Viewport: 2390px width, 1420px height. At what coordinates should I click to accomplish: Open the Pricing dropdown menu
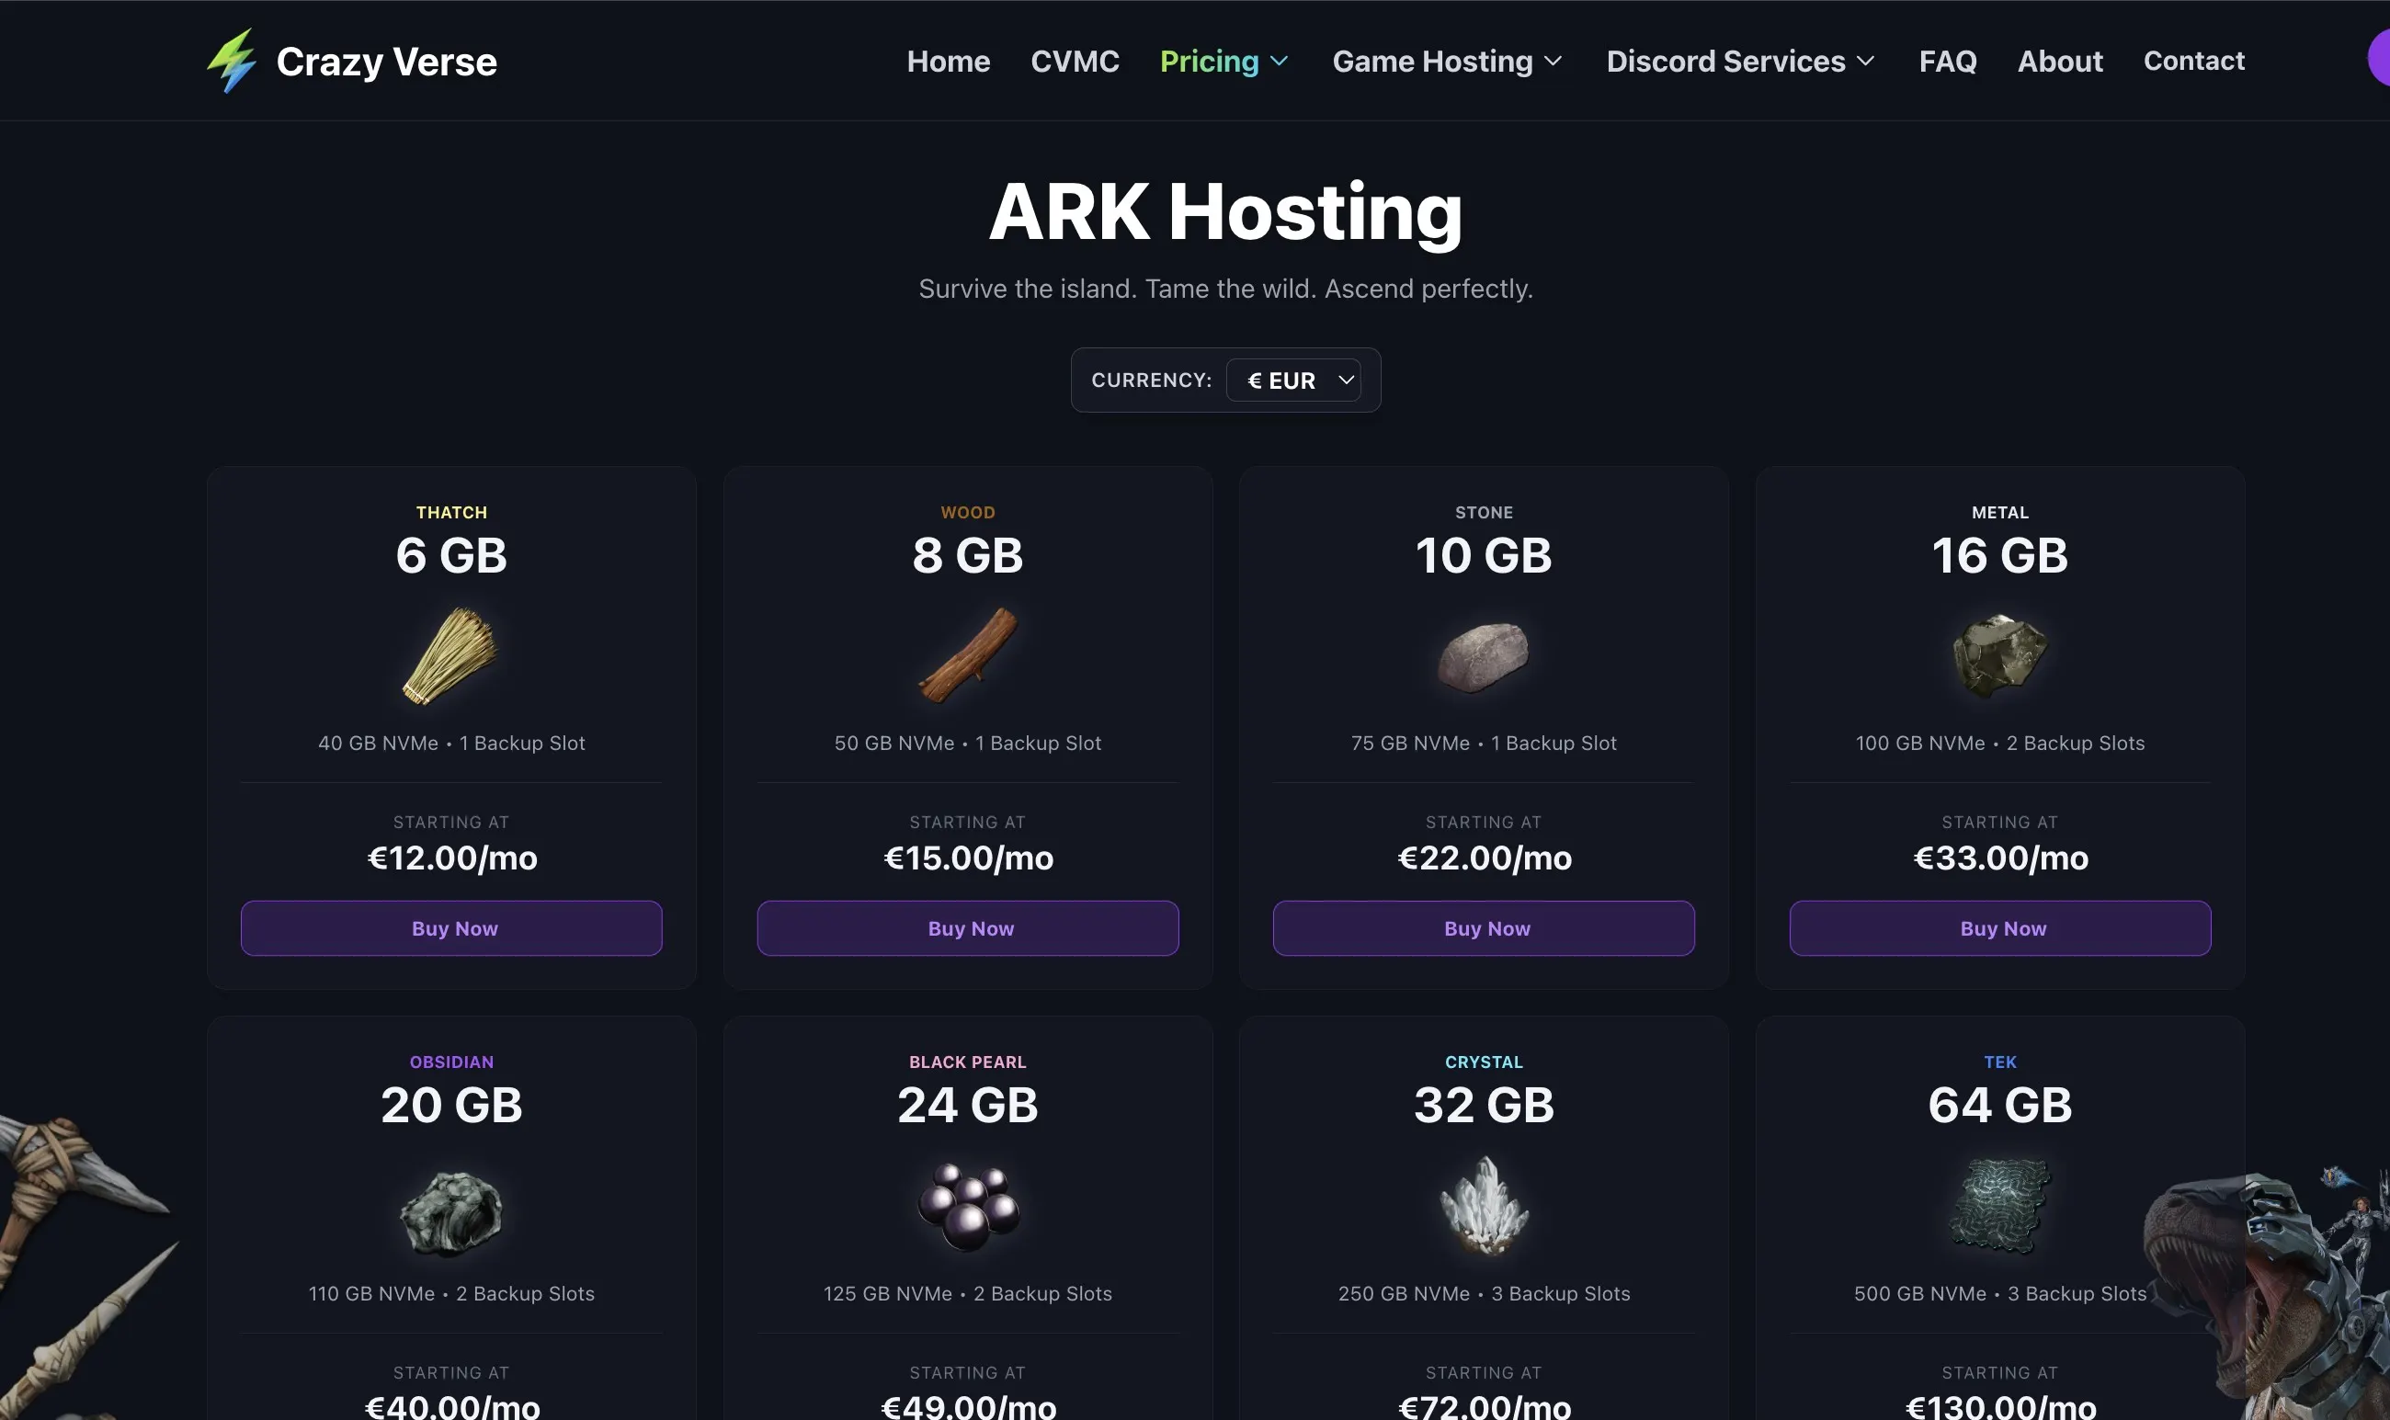pyautogui.click(x=1223, y=62)
